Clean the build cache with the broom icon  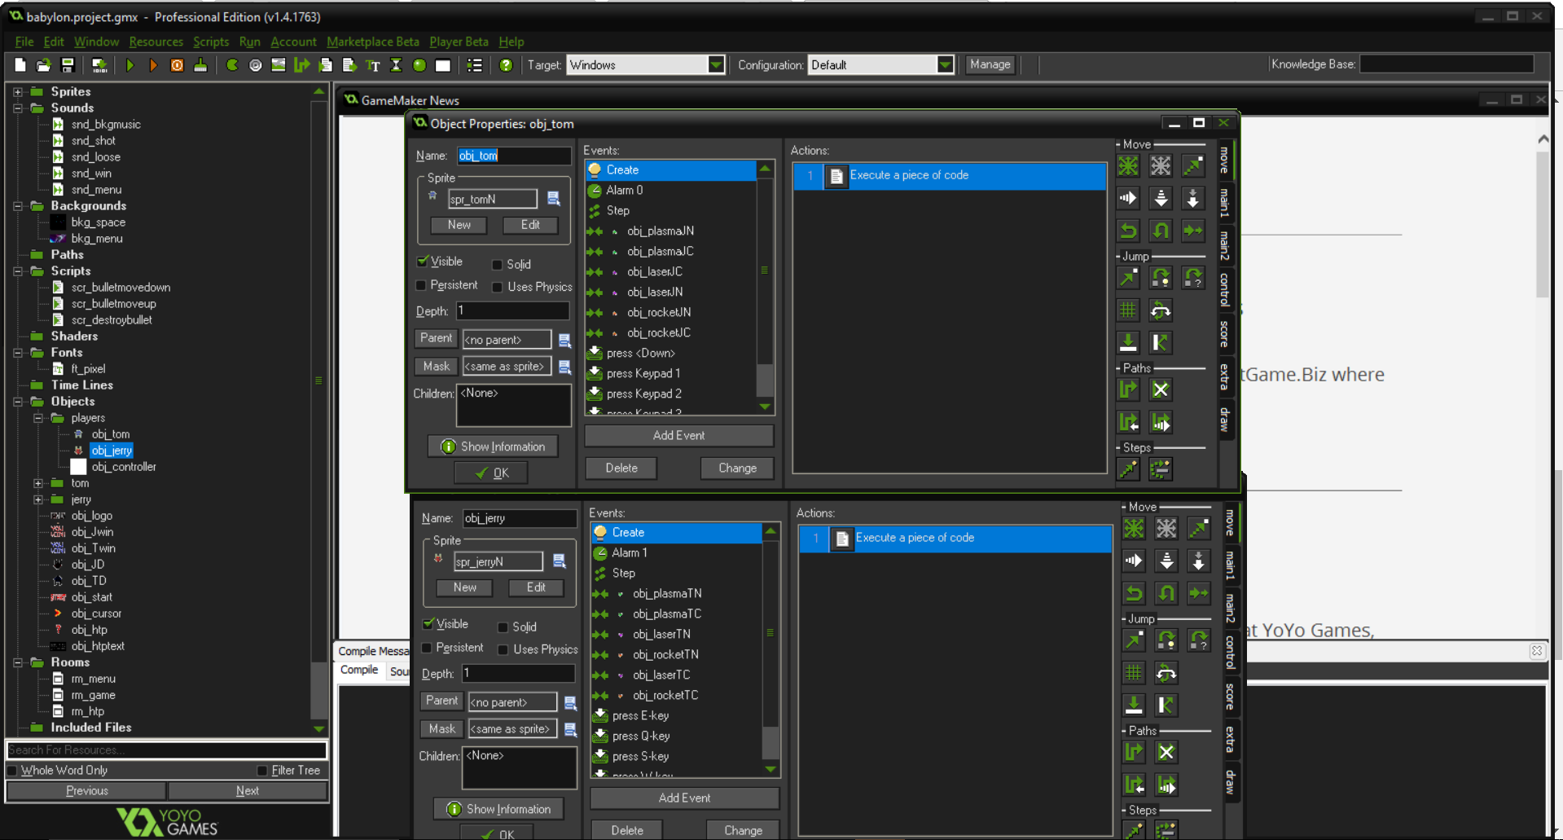[200, 65]
